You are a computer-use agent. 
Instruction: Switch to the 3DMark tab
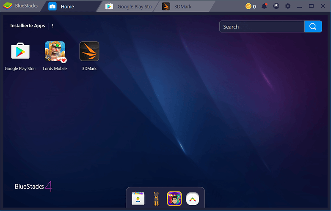[x=182, y=6]
